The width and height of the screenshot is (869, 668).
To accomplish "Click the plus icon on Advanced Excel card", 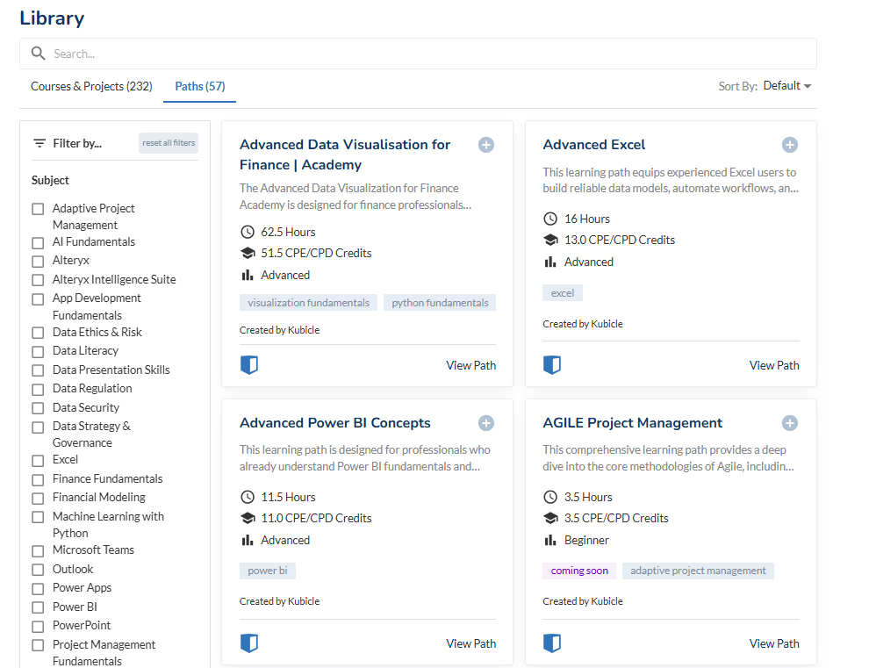I will click(x=789, y=145).
